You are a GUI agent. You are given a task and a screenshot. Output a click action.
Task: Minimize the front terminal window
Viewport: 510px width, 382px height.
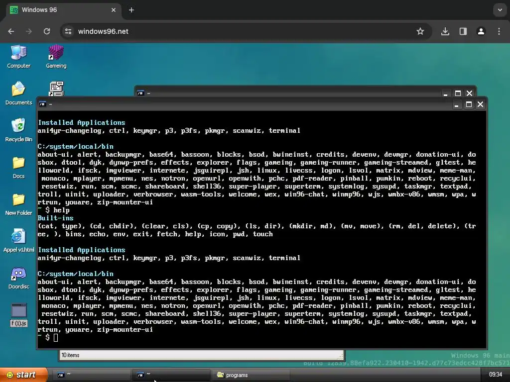[456, 104]
